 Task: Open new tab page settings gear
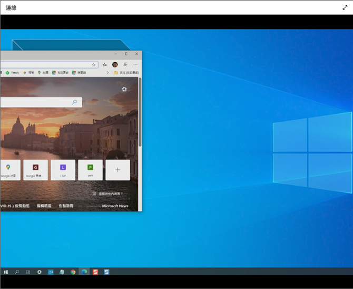[x=124, y=89]
